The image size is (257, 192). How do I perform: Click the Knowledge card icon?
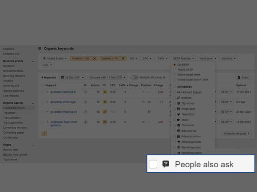coord(179,148)
